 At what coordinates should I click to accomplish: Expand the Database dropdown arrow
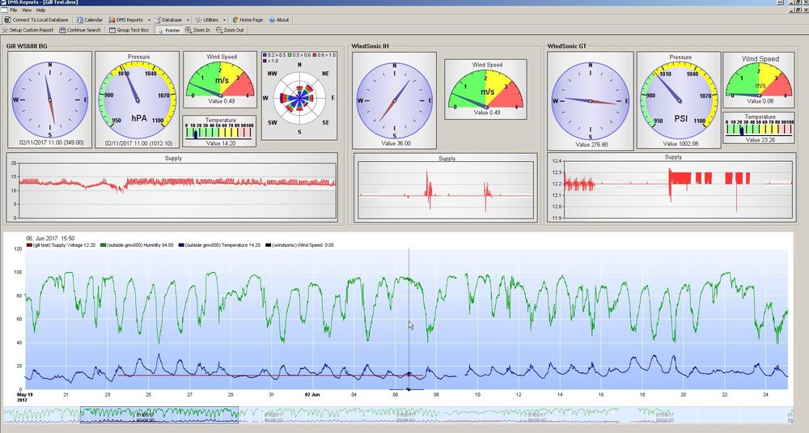pos(188,19)
